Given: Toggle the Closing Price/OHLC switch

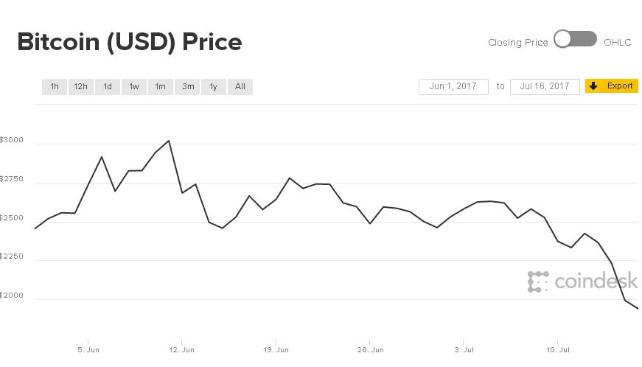Looking at the screenshot, I should pos(575,40).
